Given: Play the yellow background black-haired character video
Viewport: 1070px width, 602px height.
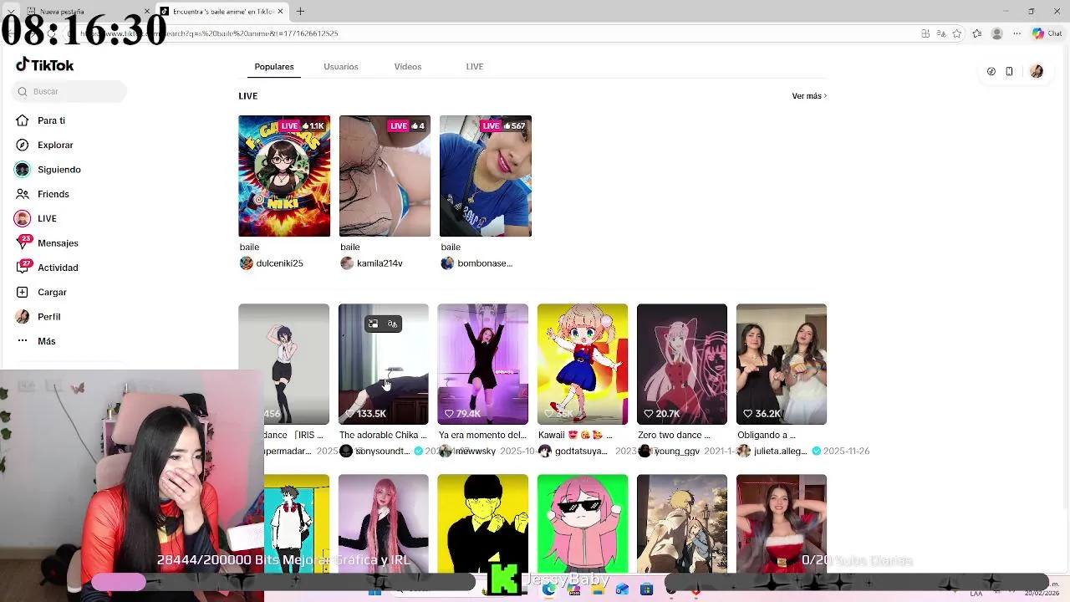Looking at the screenshot, I should click(483, 523).
